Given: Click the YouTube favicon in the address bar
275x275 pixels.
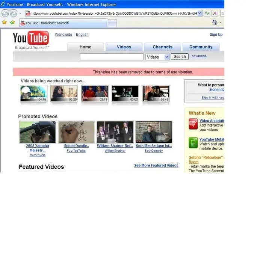Looking at the screenshot, I should point(28,13).
